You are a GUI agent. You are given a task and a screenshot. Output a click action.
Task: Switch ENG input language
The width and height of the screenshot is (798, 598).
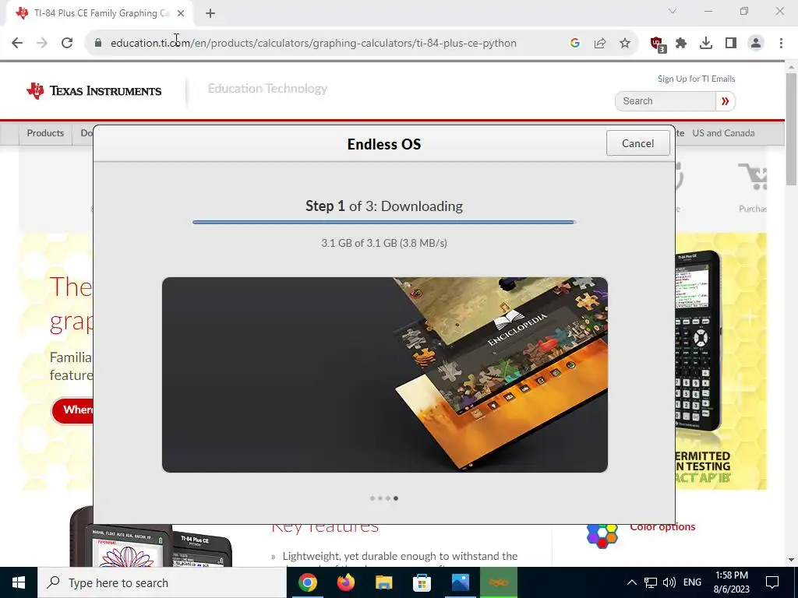click(x=692, y=582)
